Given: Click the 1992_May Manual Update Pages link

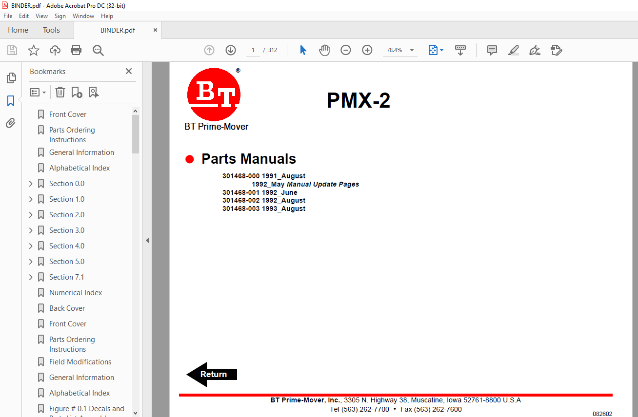Looking at the screenshot, I should [x=305, y=184].
